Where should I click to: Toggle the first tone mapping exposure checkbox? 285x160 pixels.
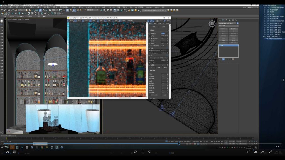click(150, 34)
